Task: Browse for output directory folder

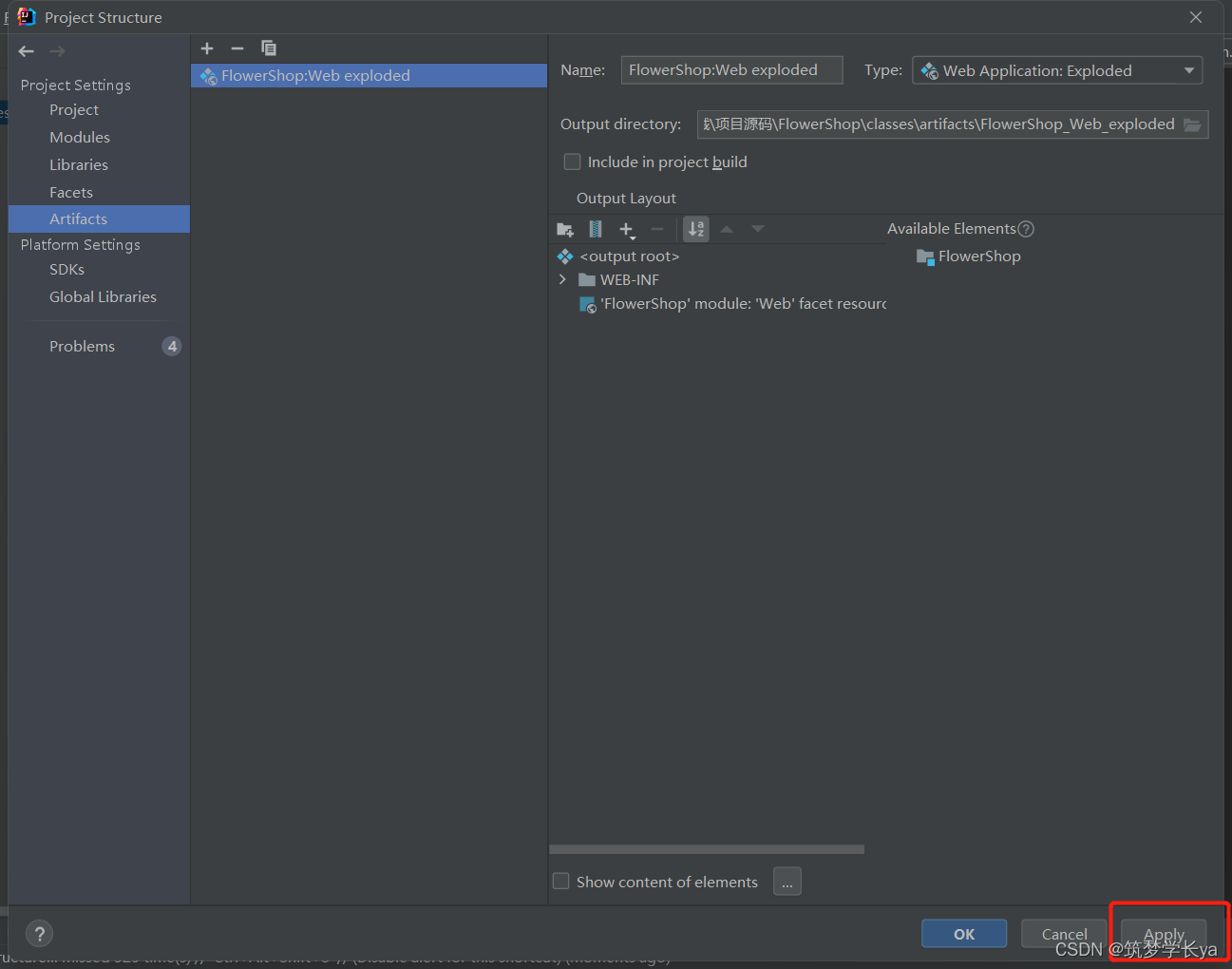Action: pos(1193,124)
